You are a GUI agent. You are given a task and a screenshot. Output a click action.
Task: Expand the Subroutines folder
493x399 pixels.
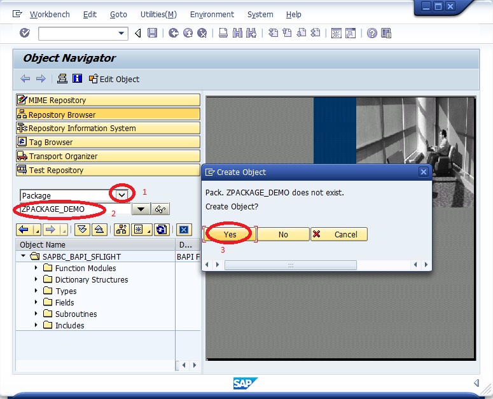click(36, 314)
